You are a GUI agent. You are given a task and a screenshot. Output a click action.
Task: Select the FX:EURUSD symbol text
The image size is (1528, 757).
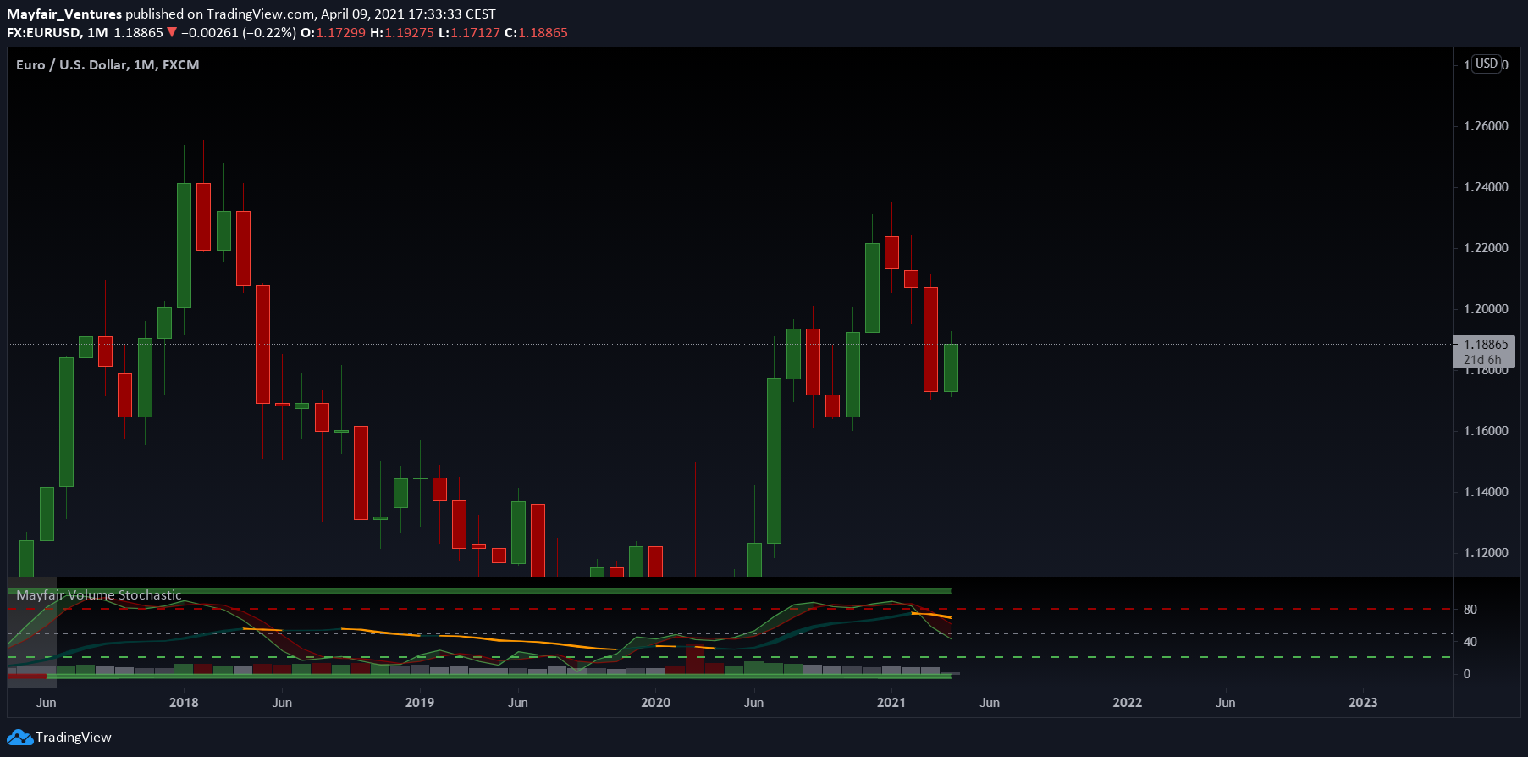(x=44, y=32)
